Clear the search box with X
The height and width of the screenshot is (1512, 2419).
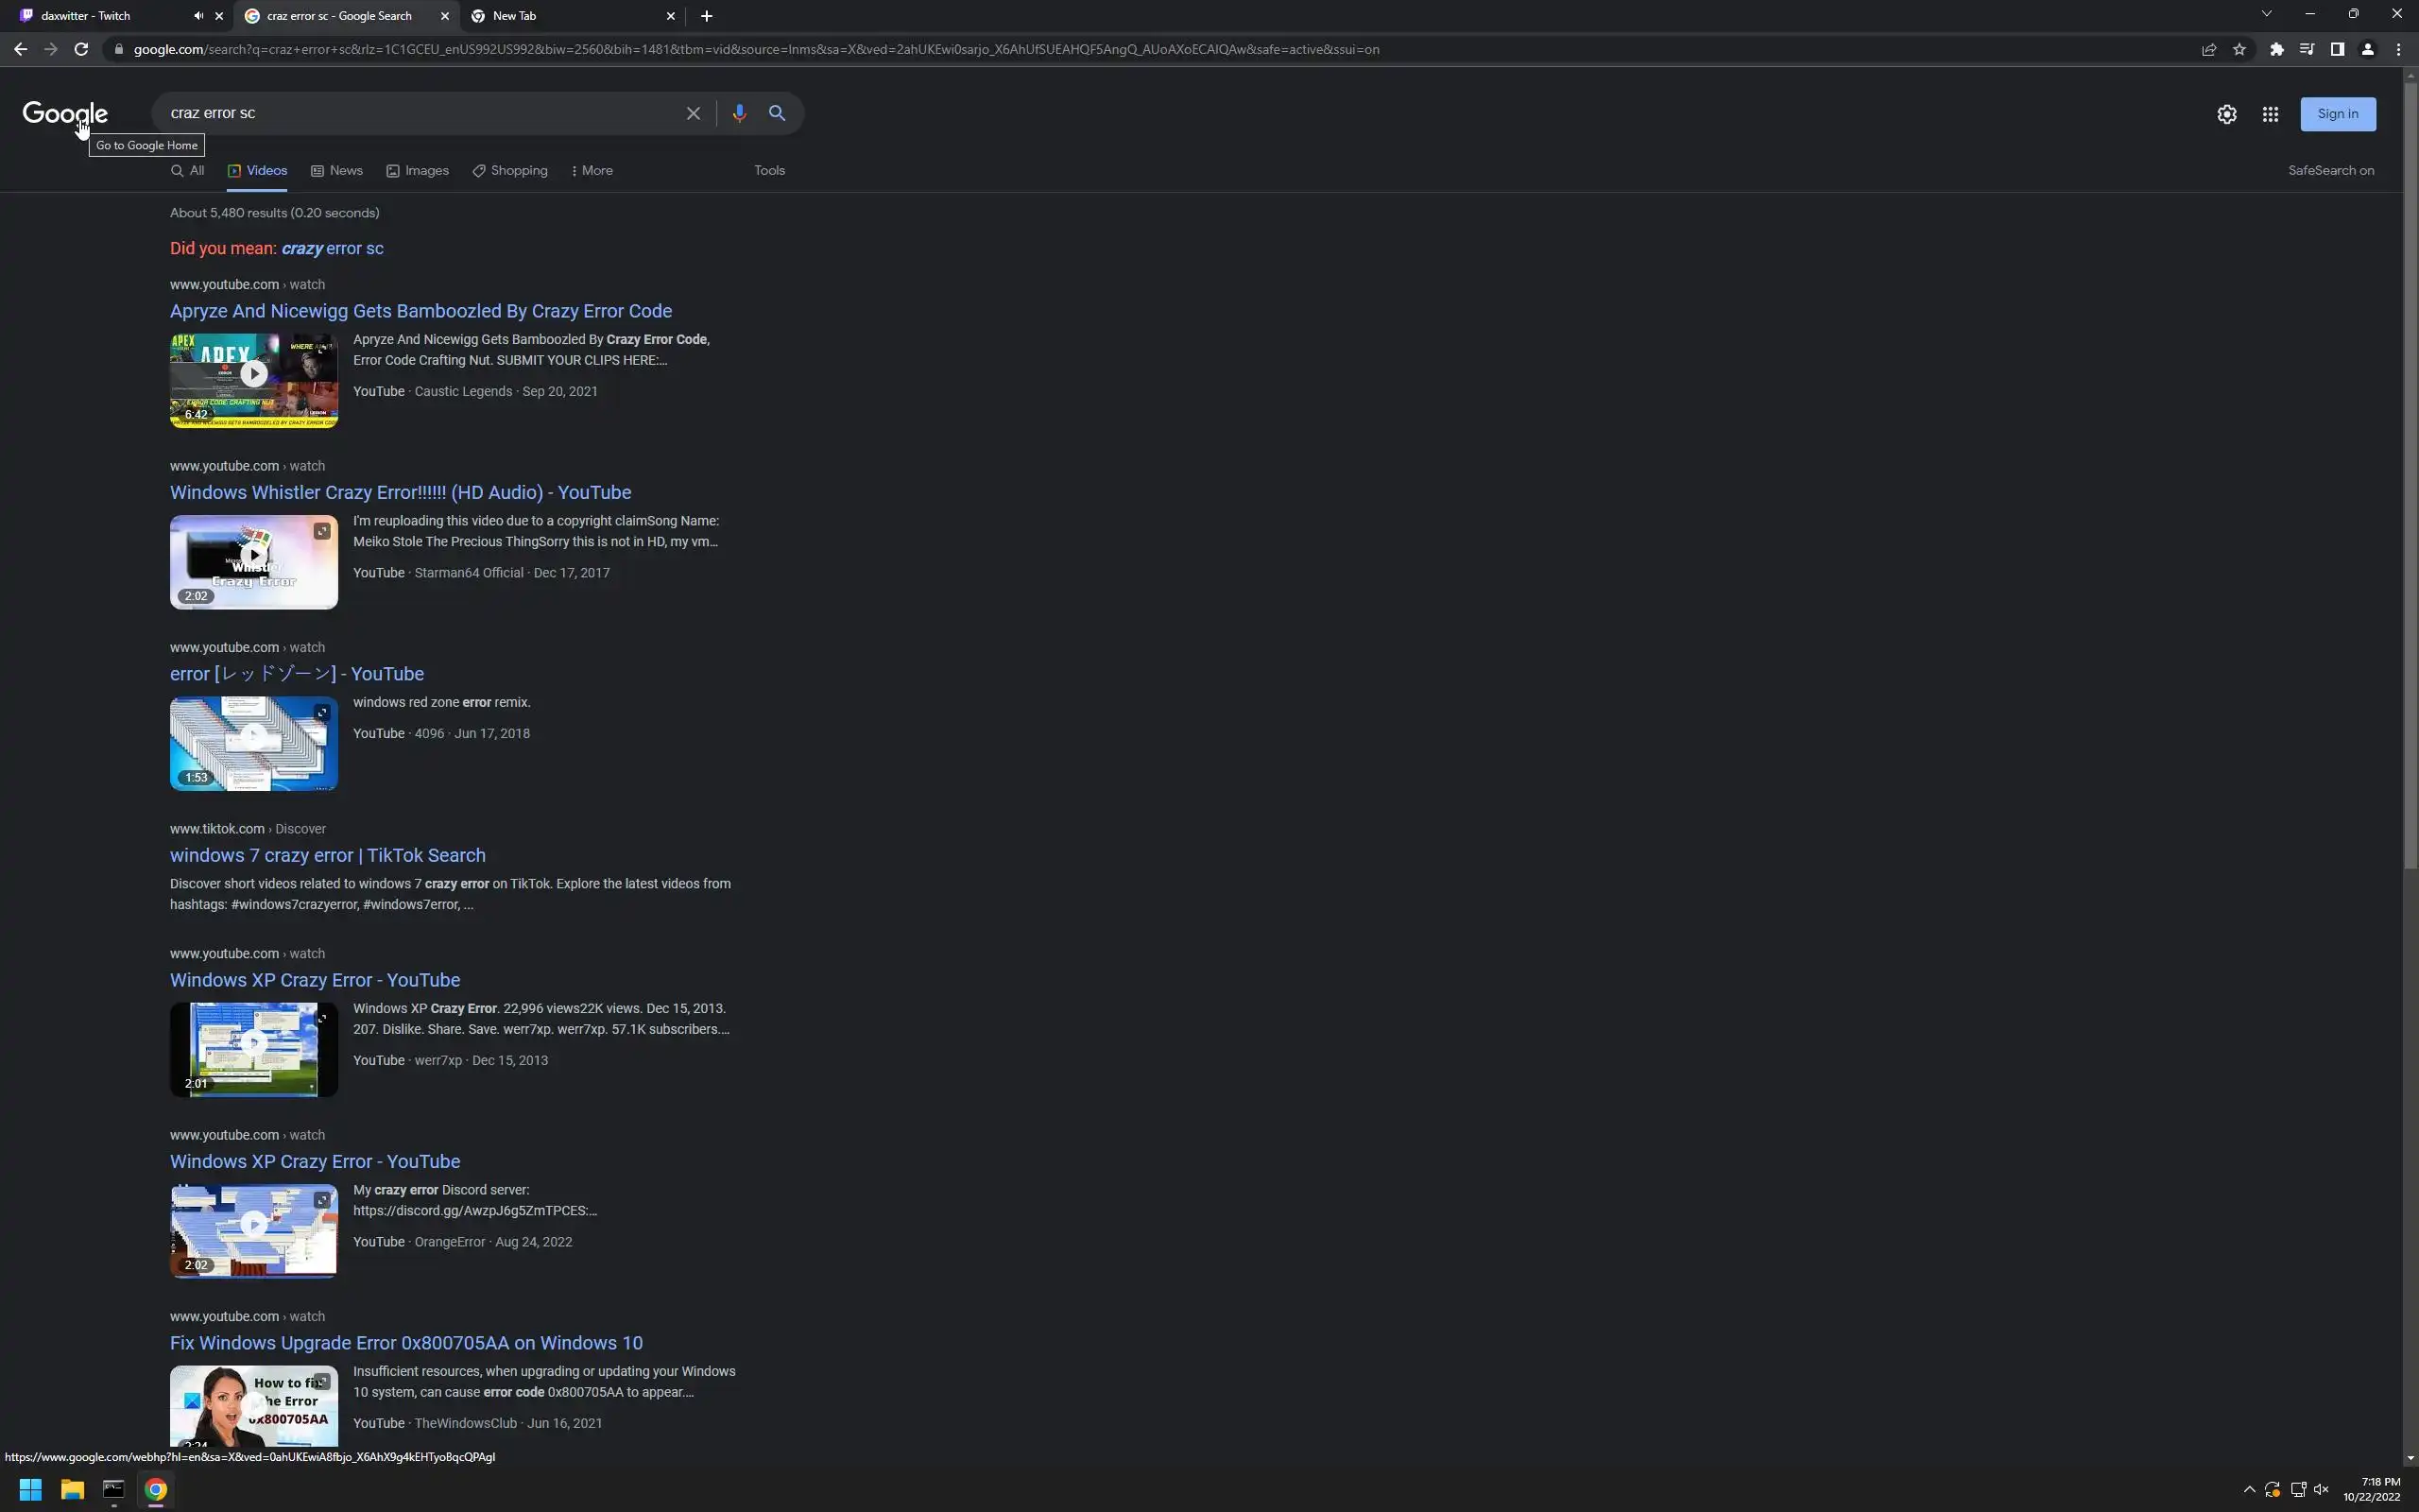click(x=693, y=113)
